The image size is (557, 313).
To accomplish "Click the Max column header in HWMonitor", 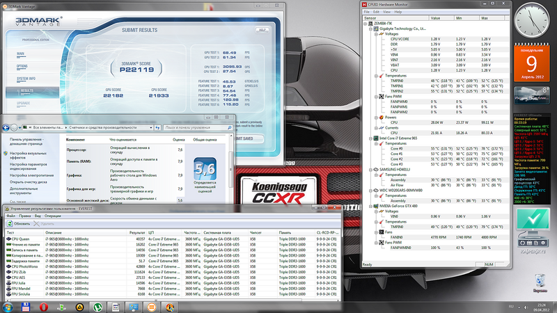I will (x=492, y=18).
